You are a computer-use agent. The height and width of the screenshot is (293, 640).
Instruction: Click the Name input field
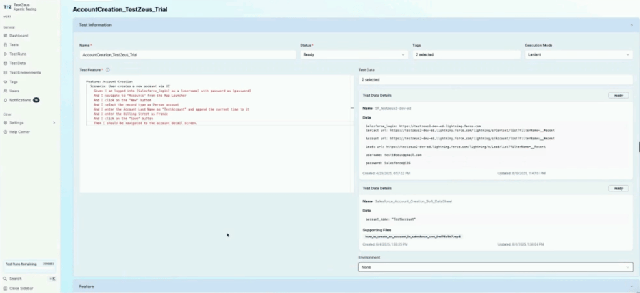point(187,55)
